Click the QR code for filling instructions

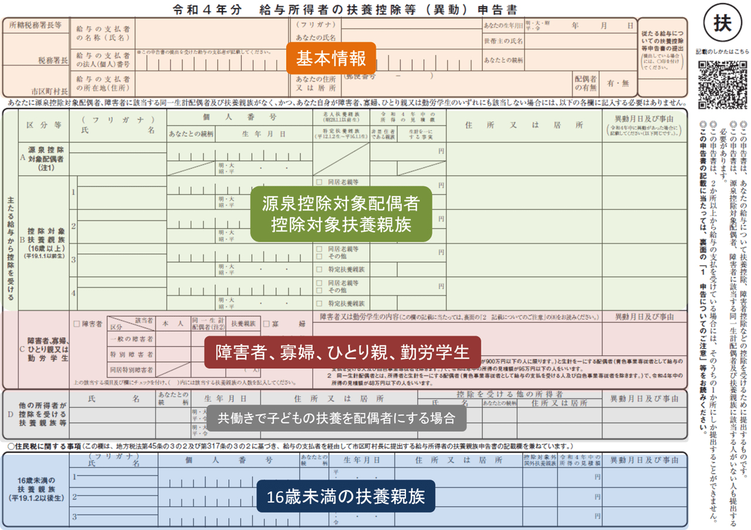pyautogui.click(x=723, y=84)
